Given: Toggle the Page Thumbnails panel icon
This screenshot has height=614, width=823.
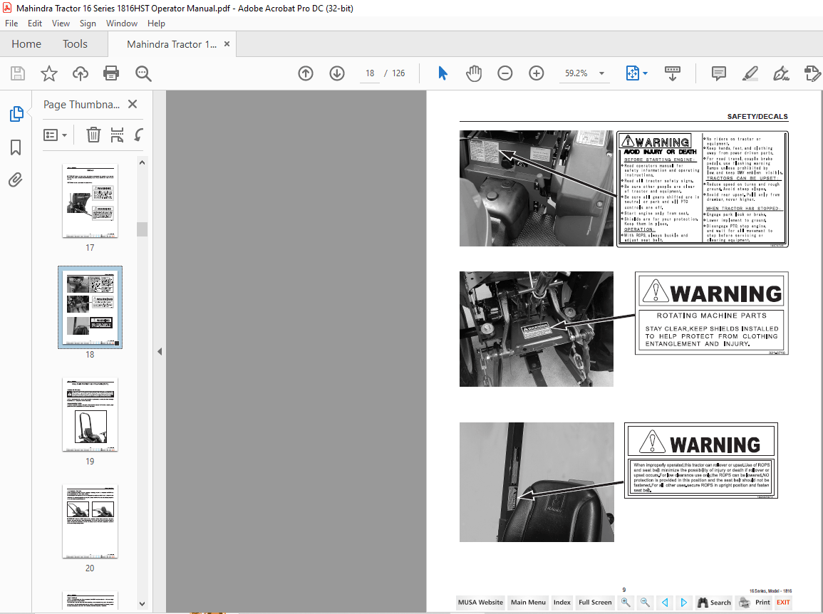Looking at the screenshot, I should pyautogui.click(x=16, y=114).
